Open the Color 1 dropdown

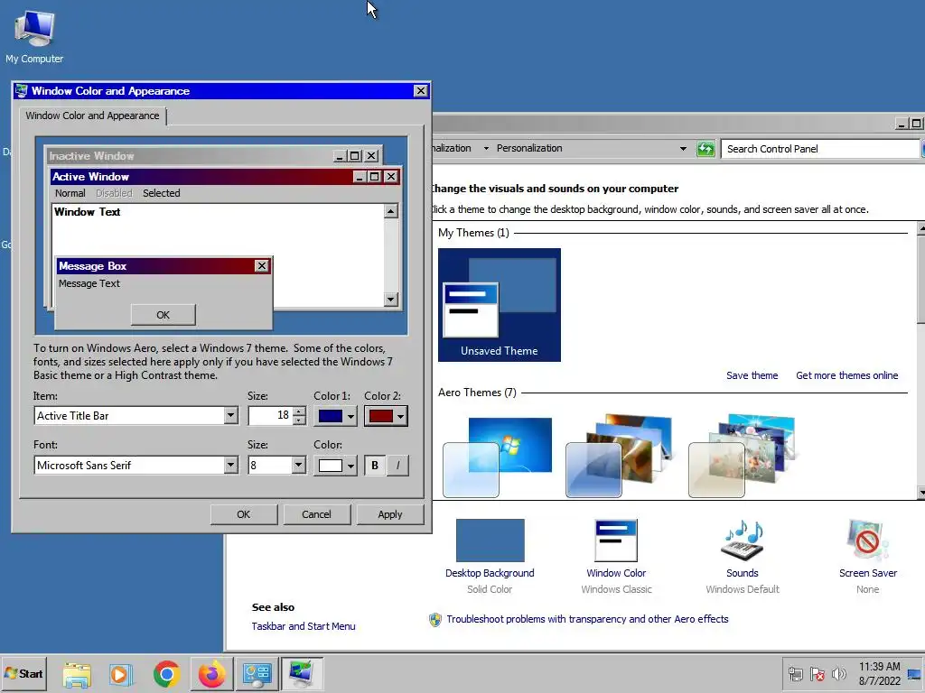point(335,416)
